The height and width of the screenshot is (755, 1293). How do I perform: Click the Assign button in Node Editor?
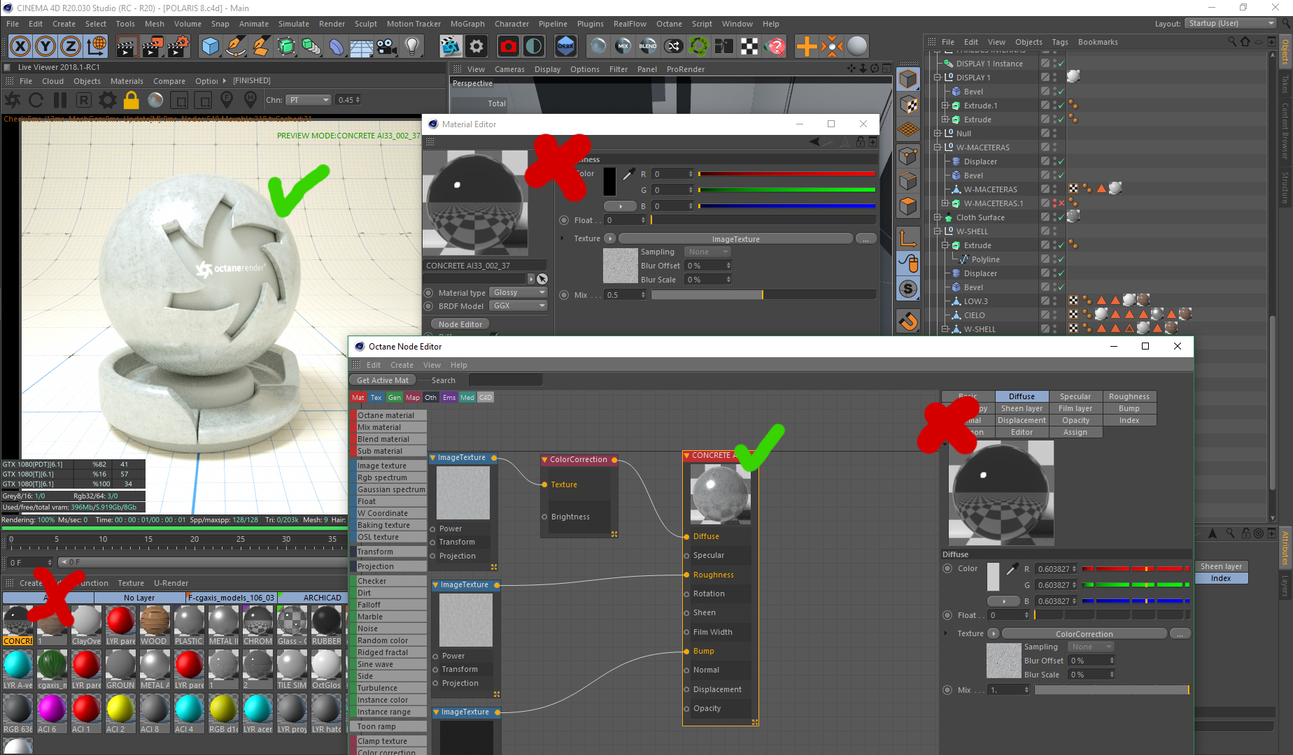click(1075, 432)
